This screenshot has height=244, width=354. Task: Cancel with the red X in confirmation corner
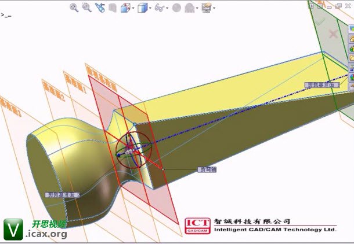point(333,34)
